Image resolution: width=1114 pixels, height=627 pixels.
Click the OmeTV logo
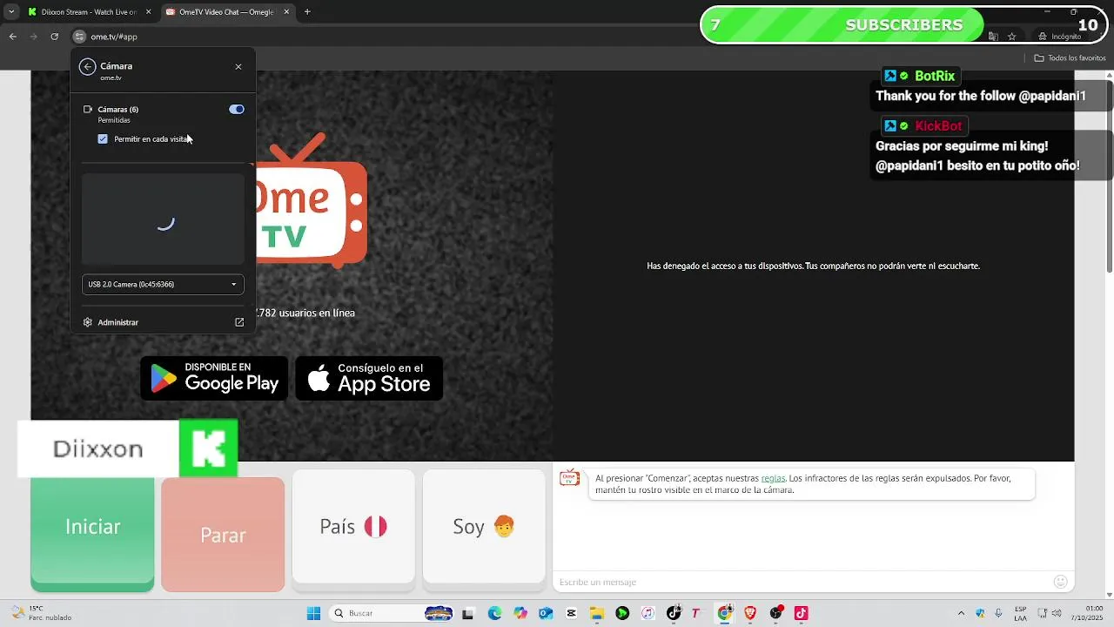(312, 200)
